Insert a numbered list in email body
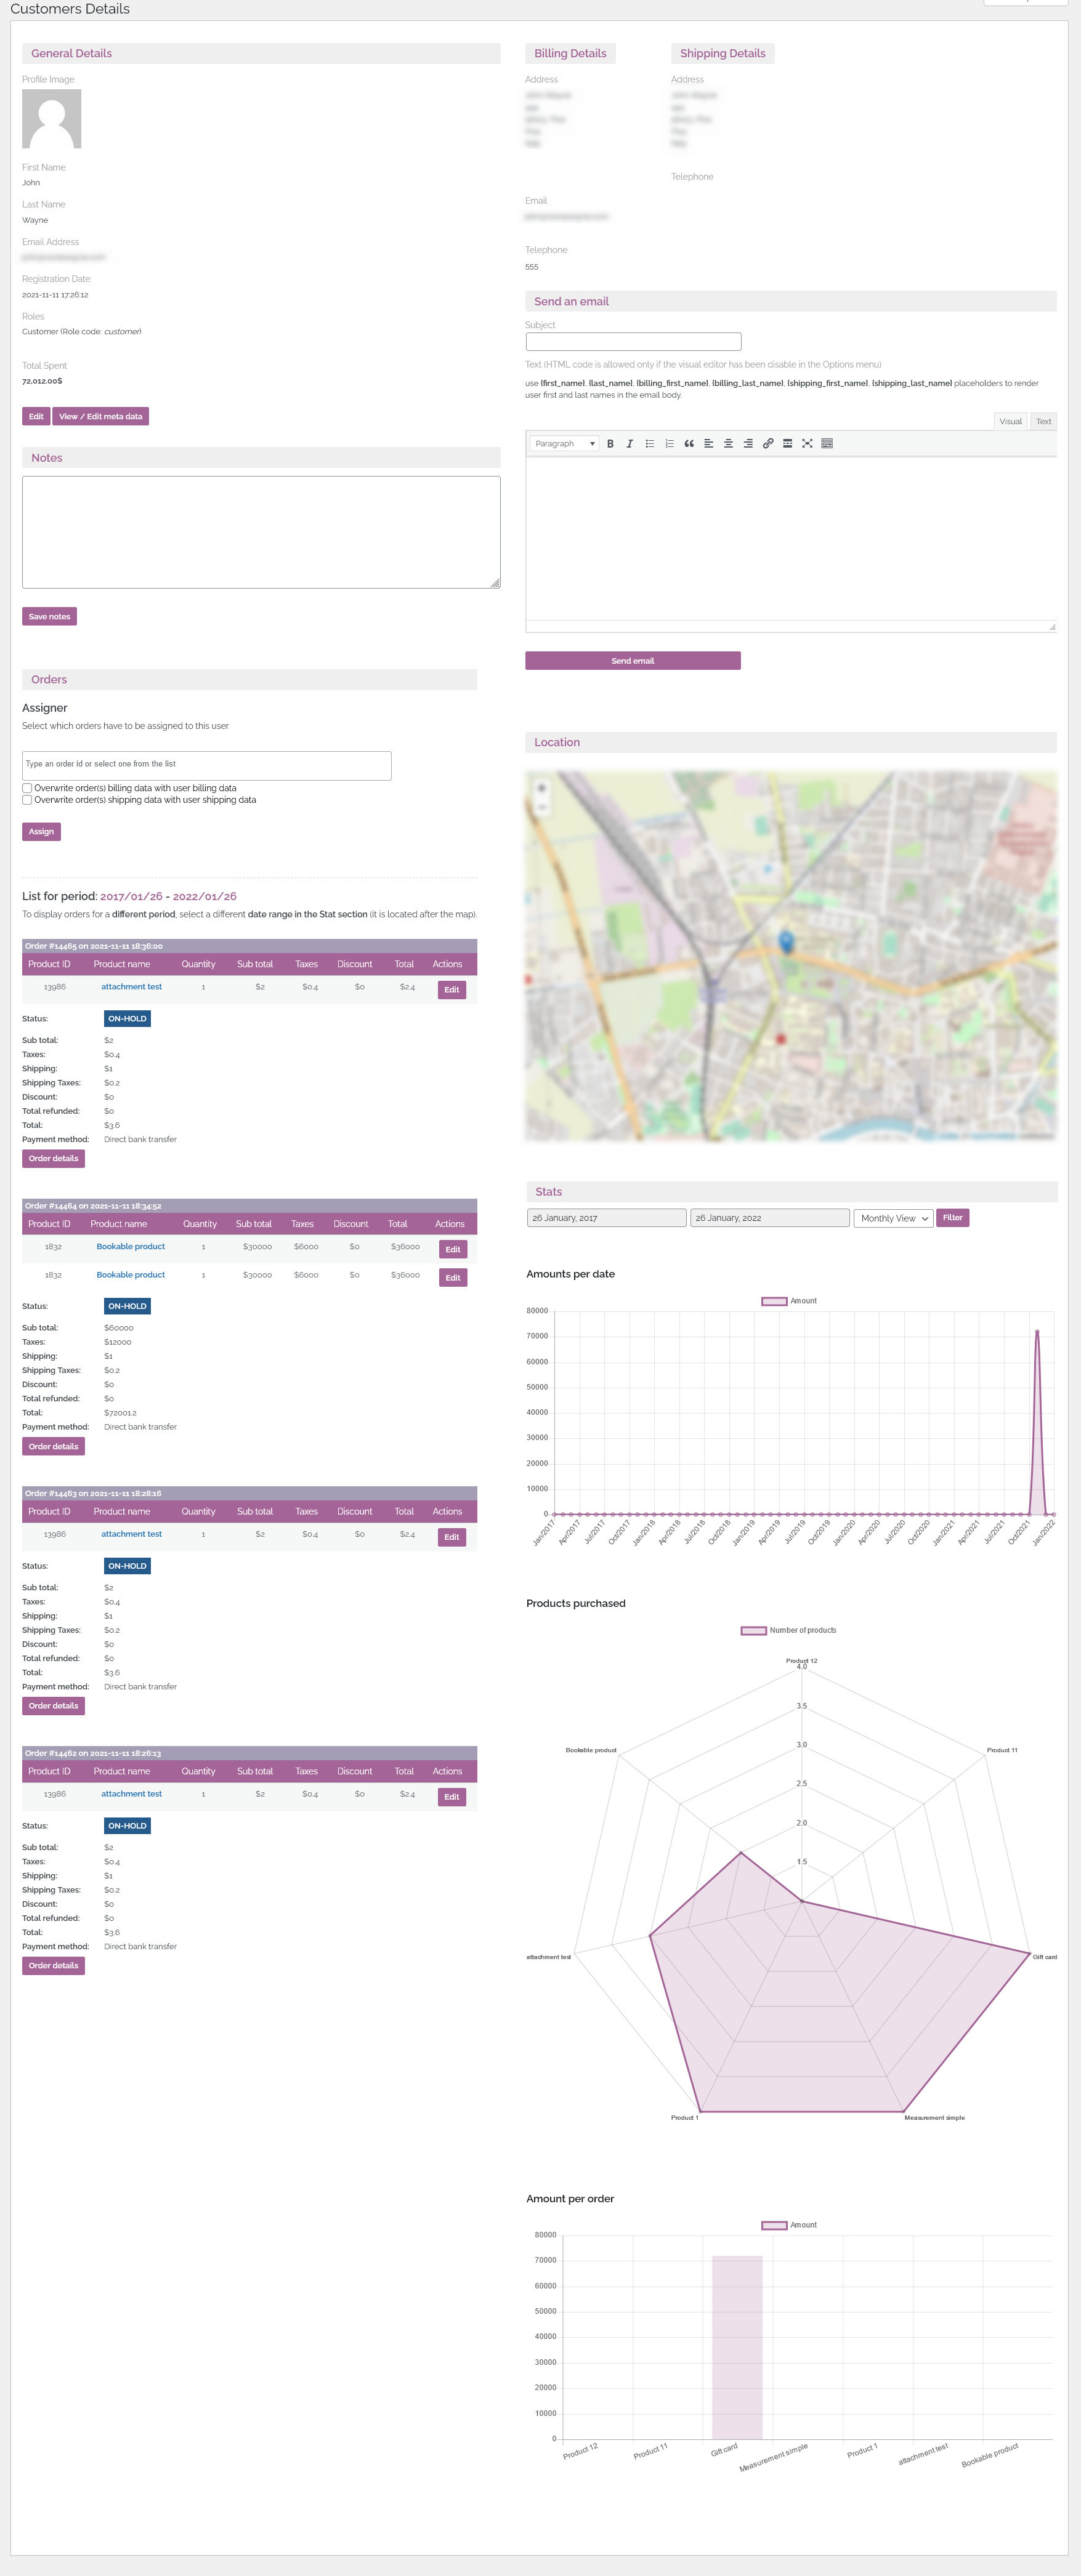1081x2576 pixels. tap(669, 444)
